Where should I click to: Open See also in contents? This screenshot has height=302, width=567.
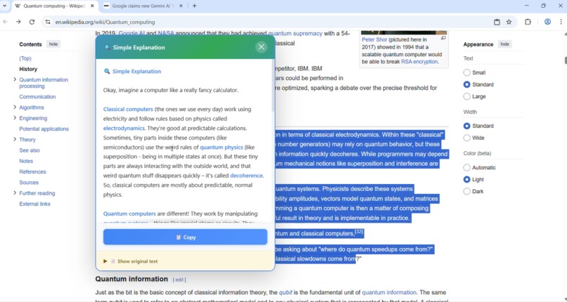coord(30,150)
